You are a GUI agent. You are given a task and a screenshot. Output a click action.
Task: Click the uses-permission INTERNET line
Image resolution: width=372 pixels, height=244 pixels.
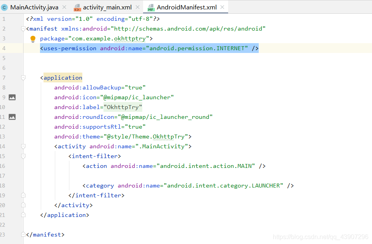pos(149,48)
